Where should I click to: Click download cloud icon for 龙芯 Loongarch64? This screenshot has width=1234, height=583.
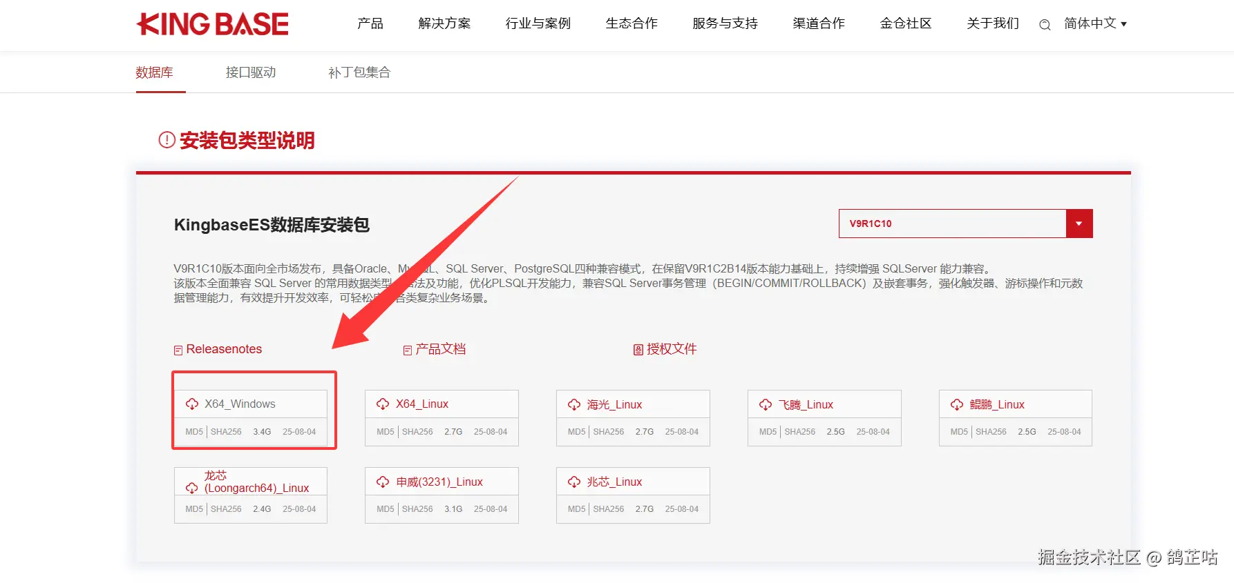click(x=192, y=488)
